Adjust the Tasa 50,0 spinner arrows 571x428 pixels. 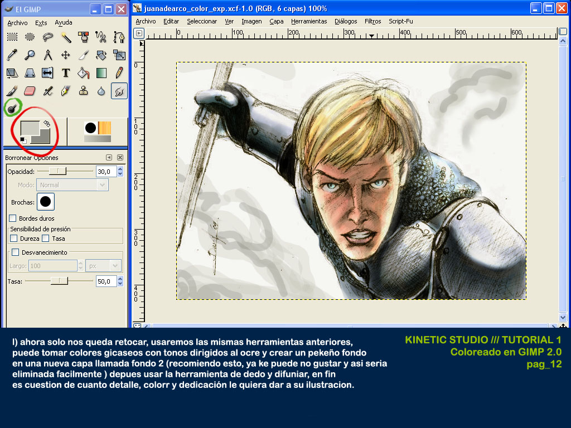tap(120, 281)
